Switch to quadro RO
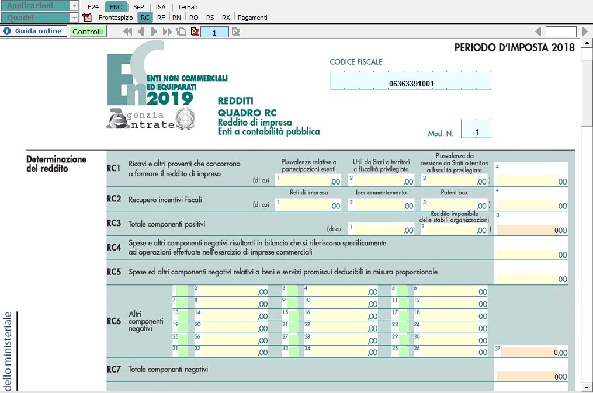 (x=193, y=18)
